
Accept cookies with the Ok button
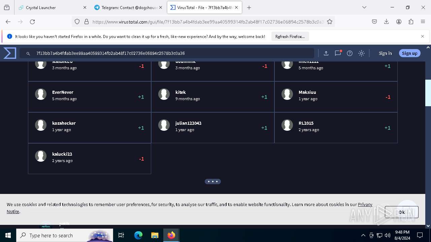point(402,212)
